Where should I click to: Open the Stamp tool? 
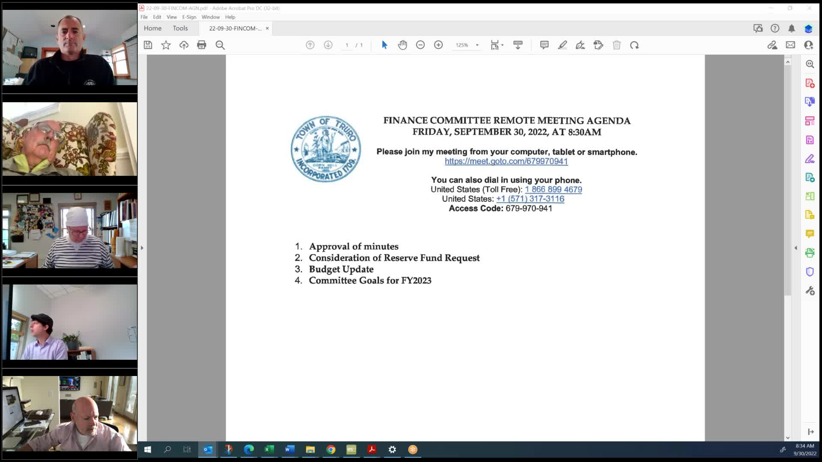click(599, 45)
